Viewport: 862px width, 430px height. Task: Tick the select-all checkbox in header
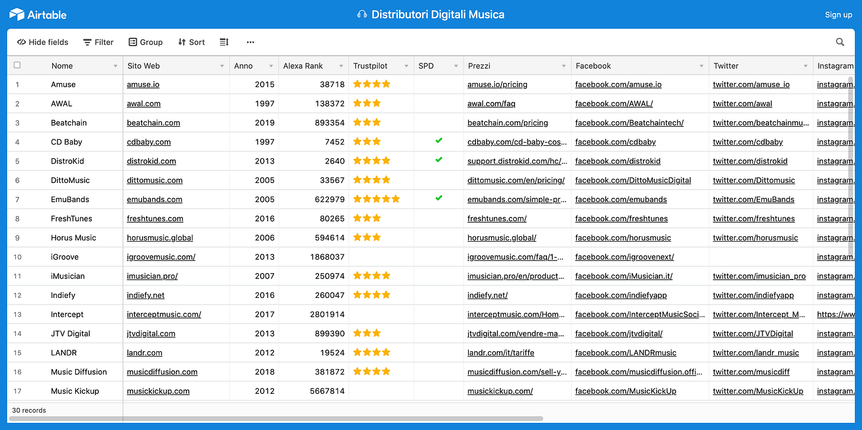click(x=17, y=65)
